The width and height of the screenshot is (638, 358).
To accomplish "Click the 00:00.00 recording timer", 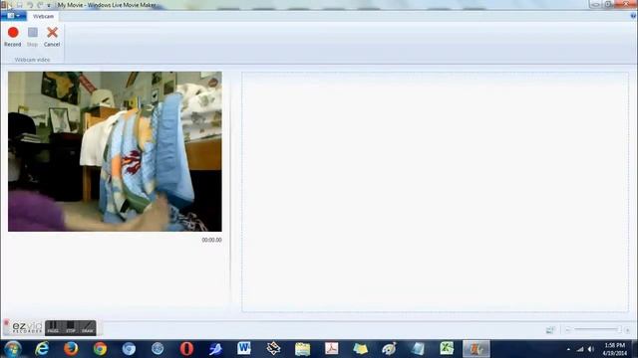I will [211, 240].
